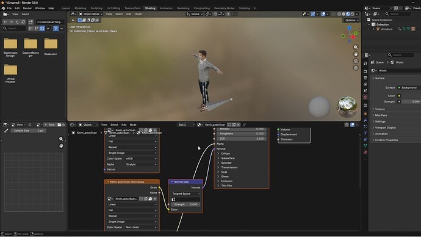The height and width of the screenshot is (237, 421).
Task: Go back in file browser history
Action: point(5,22)
